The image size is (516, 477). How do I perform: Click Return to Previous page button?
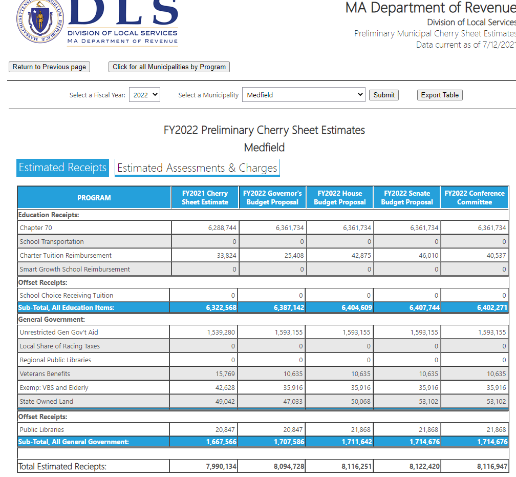click(x=49, y=67)
